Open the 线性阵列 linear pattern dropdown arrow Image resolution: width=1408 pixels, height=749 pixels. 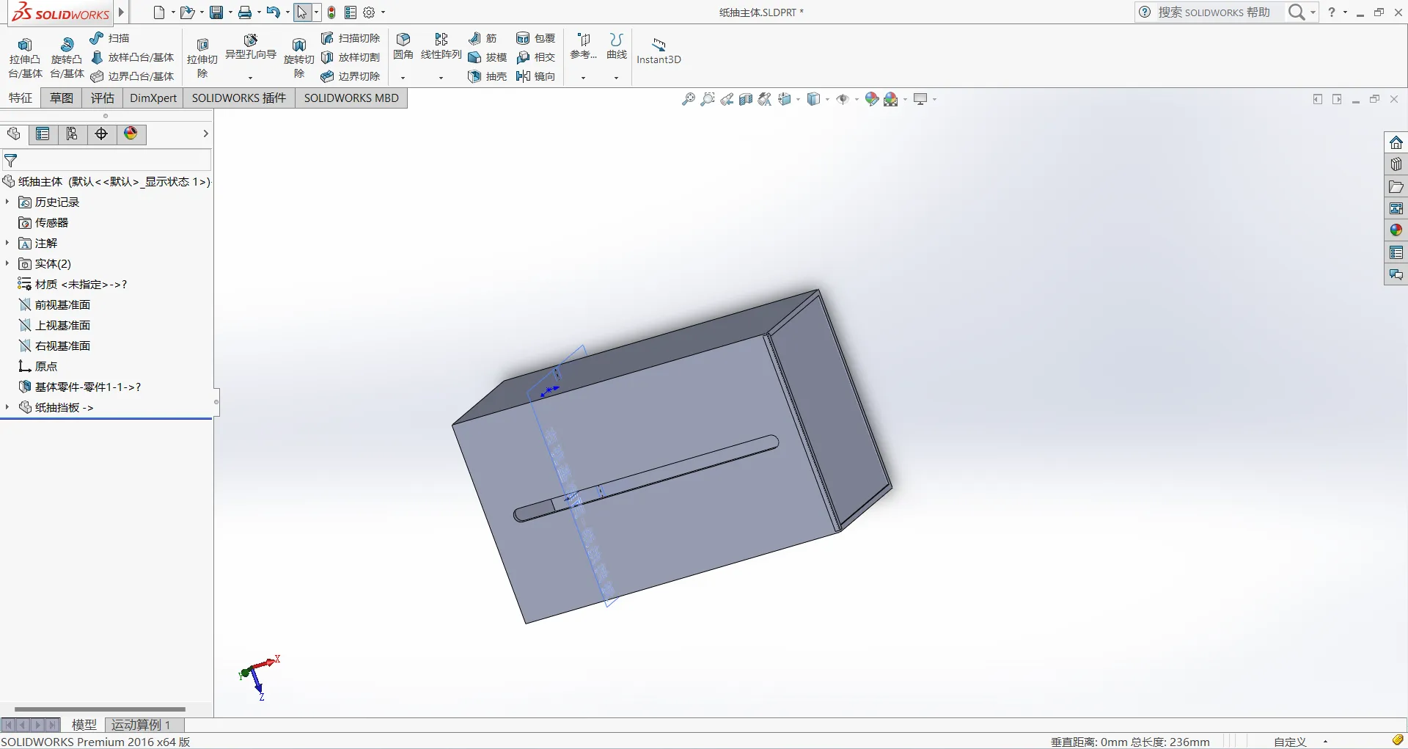(441, 77)
